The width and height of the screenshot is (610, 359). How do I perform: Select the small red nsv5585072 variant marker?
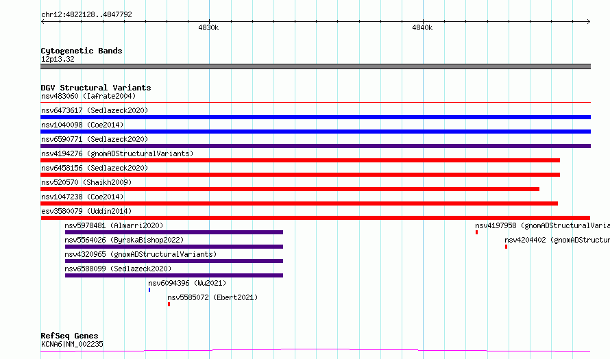pos(169,304)
